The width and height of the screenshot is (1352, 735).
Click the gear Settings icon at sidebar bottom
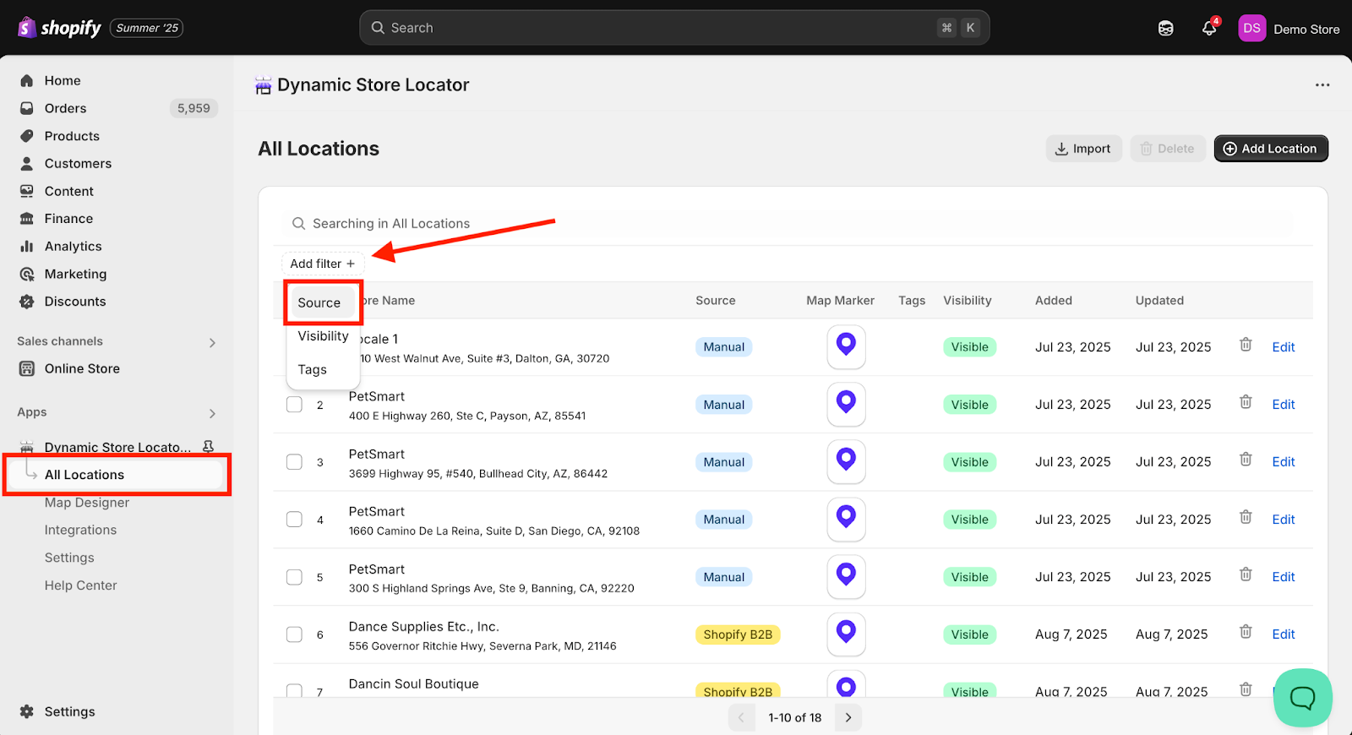27,711
